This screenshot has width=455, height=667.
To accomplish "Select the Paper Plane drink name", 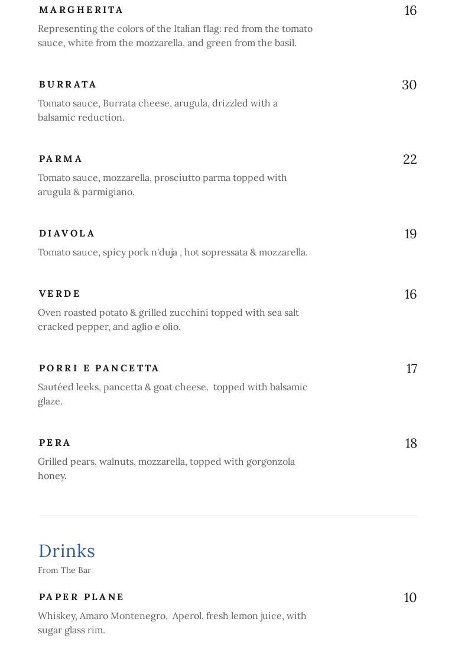I will [x=82, y=597].
